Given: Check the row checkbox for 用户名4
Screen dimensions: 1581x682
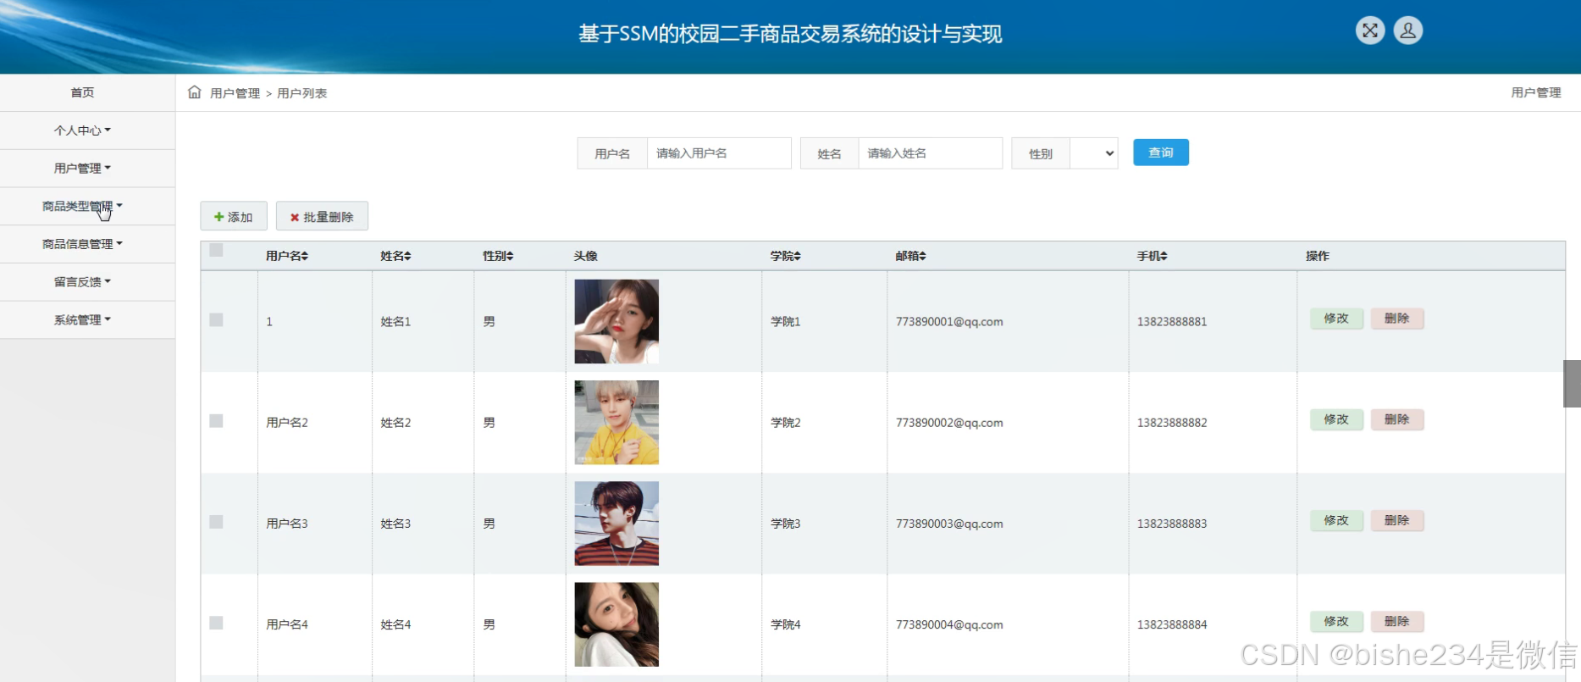Looking at the screenshot, I should pos(216,623).
